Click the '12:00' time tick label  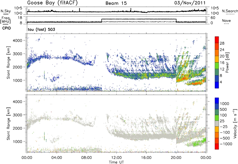coord(116,158)
